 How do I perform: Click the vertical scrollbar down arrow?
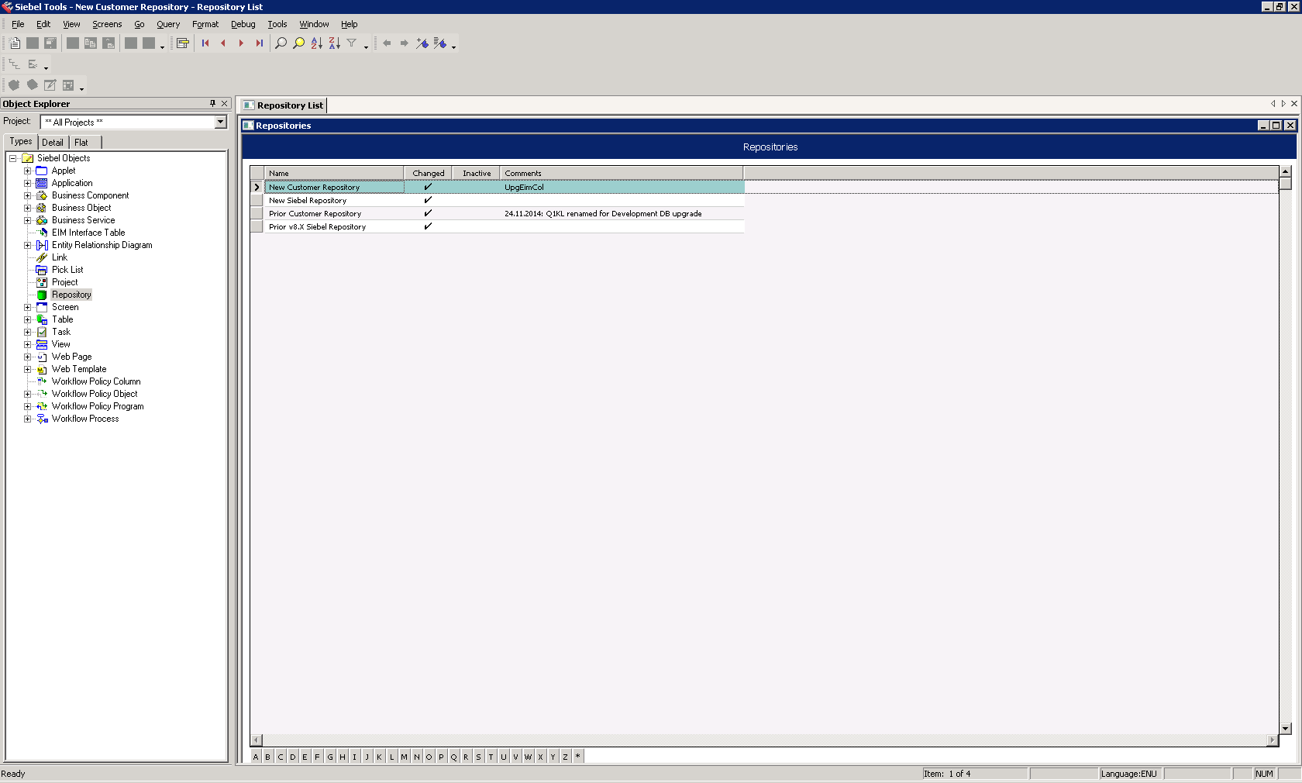click(1286, 729)
